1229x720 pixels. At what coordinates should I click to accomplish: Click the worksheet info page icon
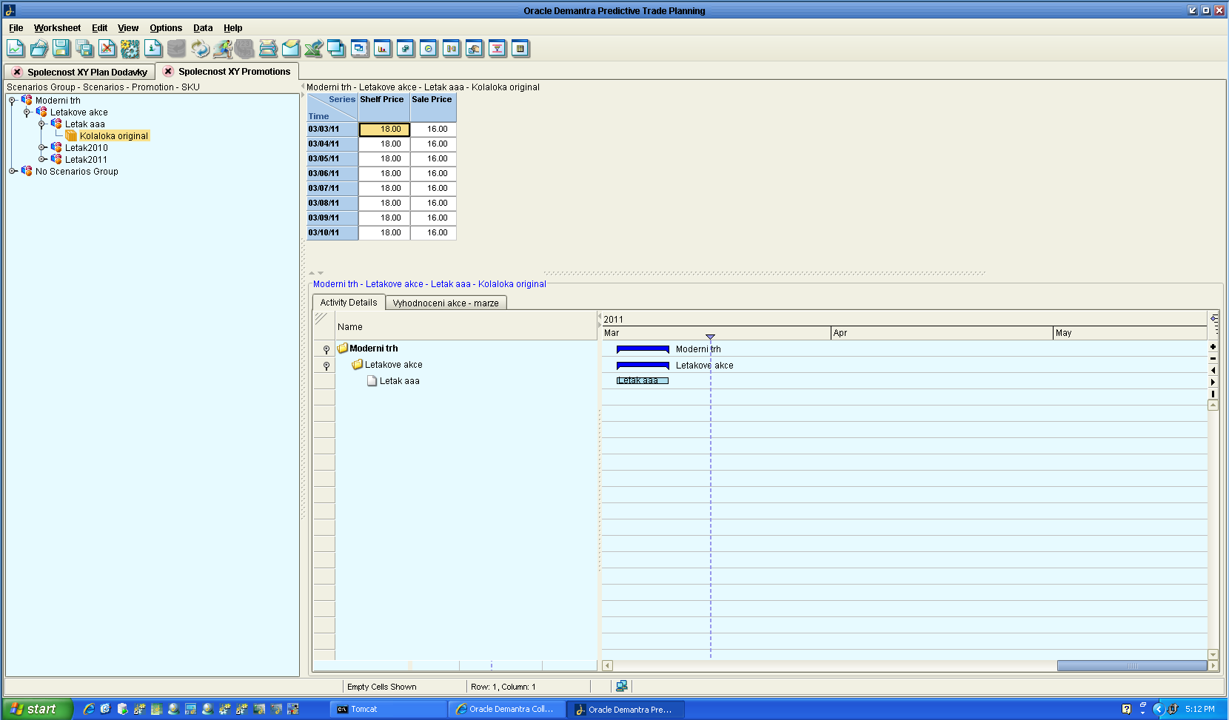pos(153,49)
